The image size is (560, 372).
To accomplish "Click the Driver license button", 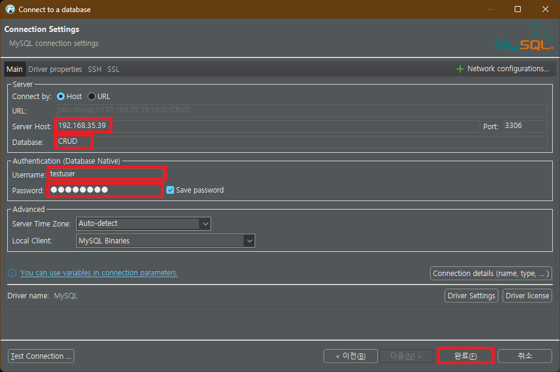I will pos(527,296).
